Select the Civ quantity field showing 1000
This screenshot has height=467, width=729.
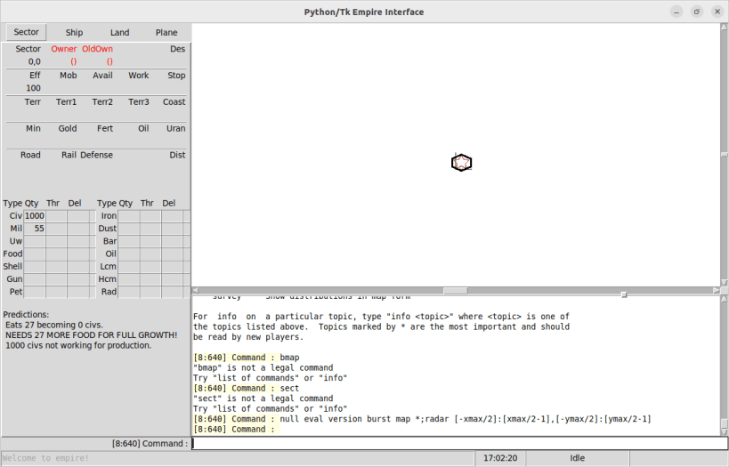pos(35,215)
